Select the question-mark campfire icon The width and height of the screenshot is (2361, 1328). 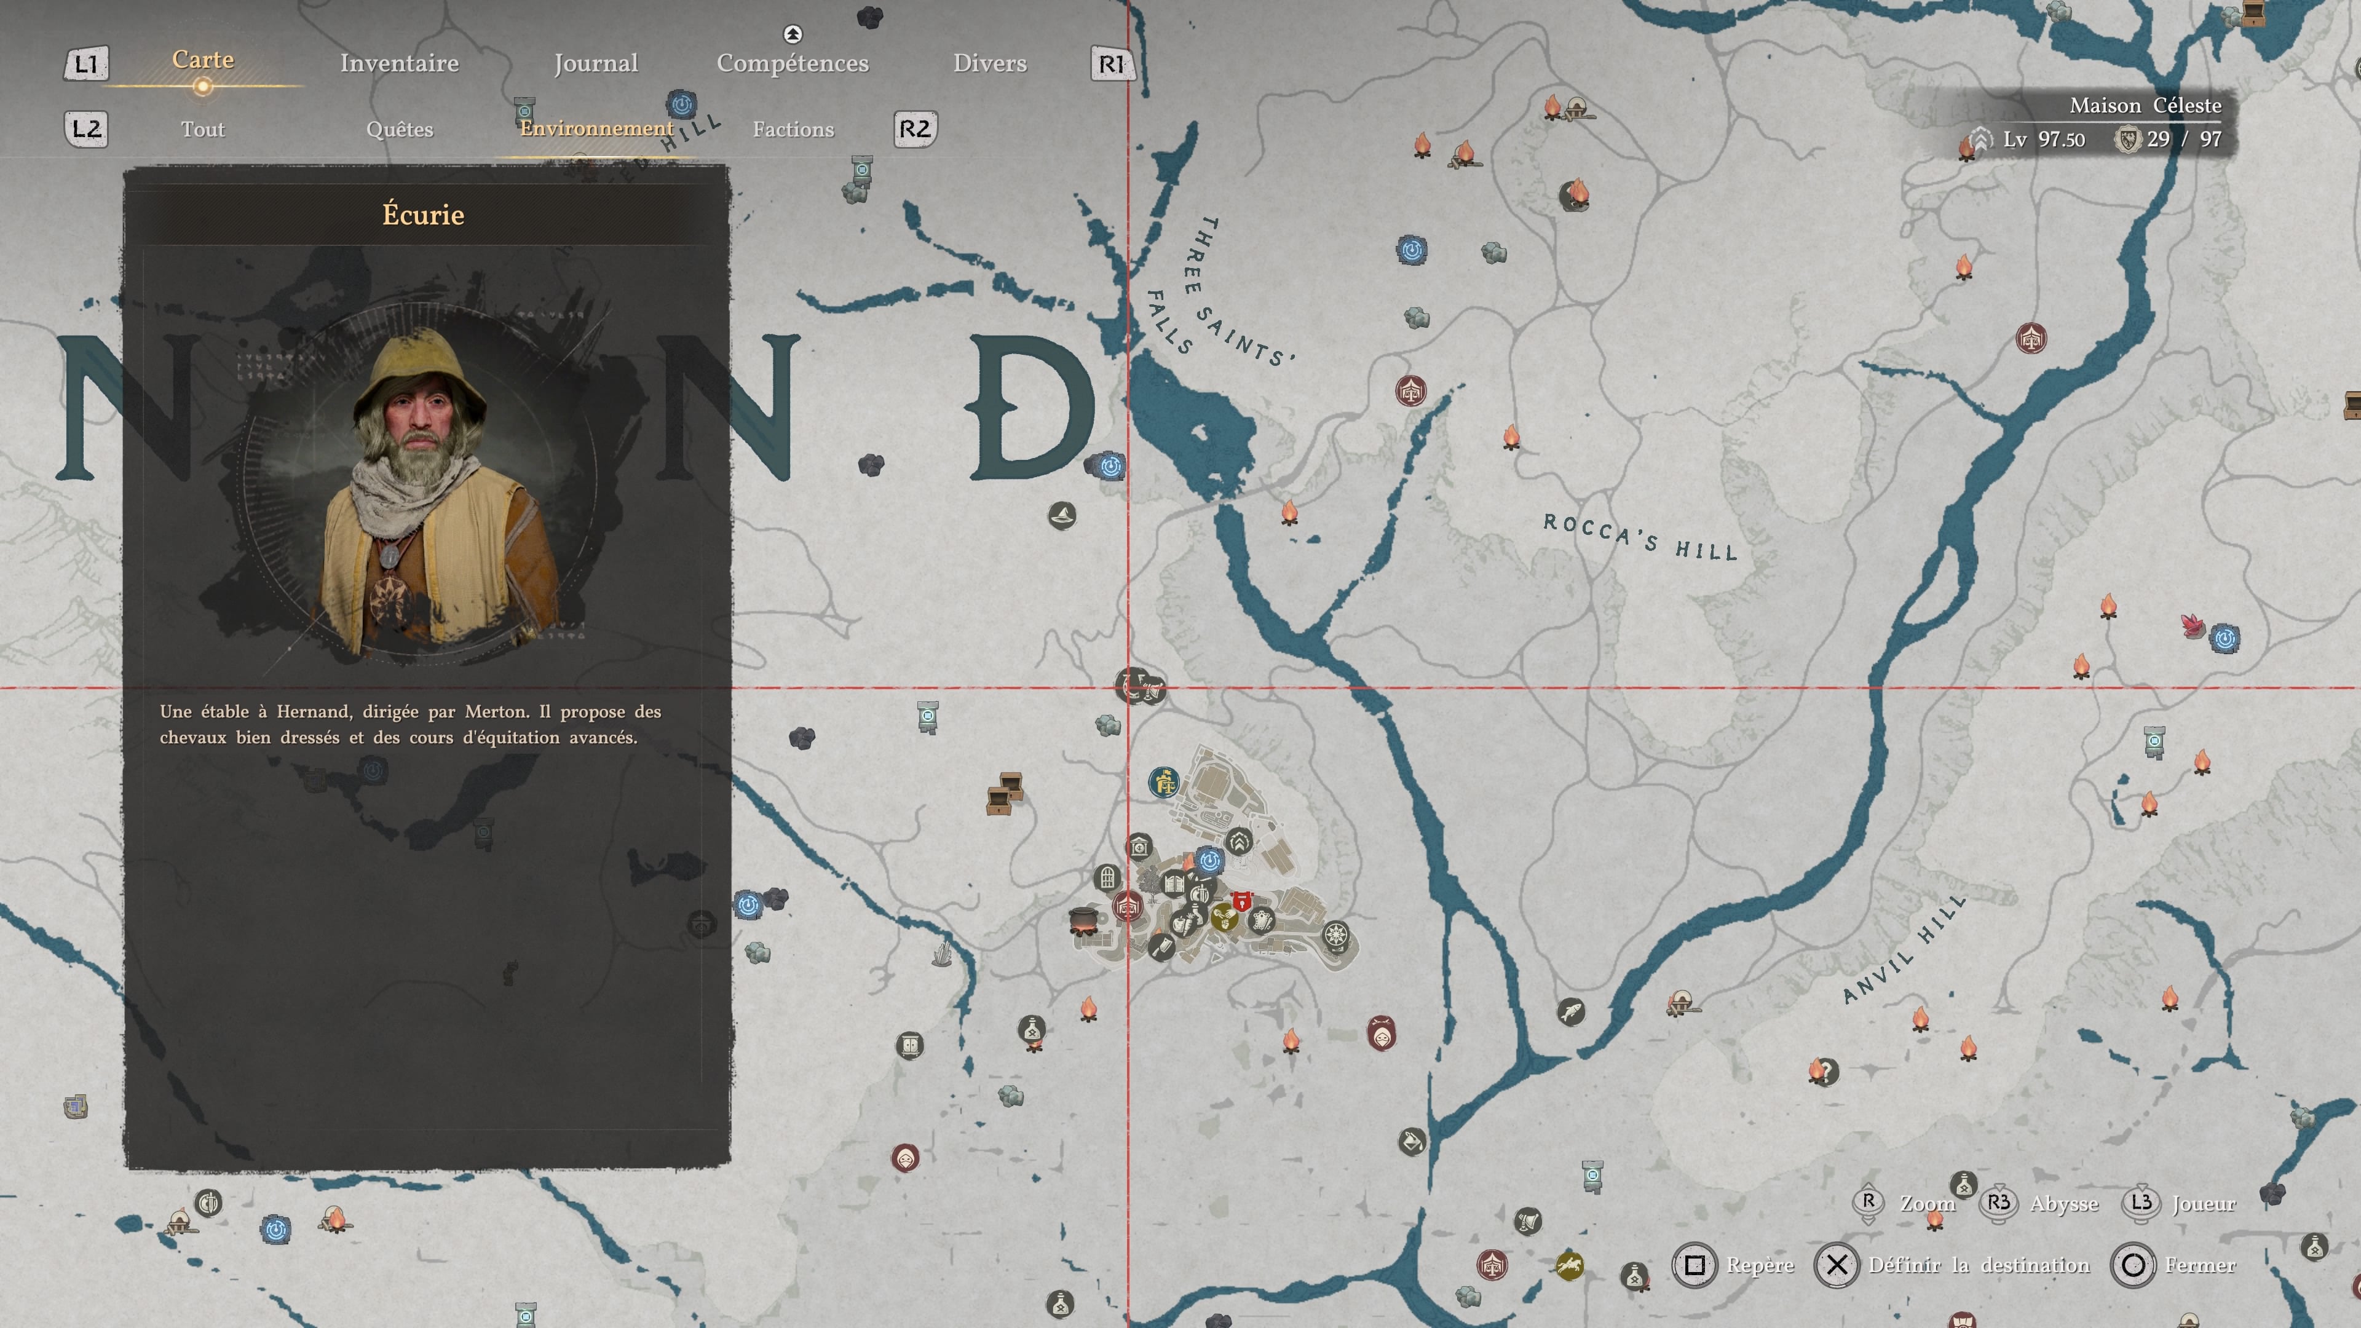[1823, 1070]
